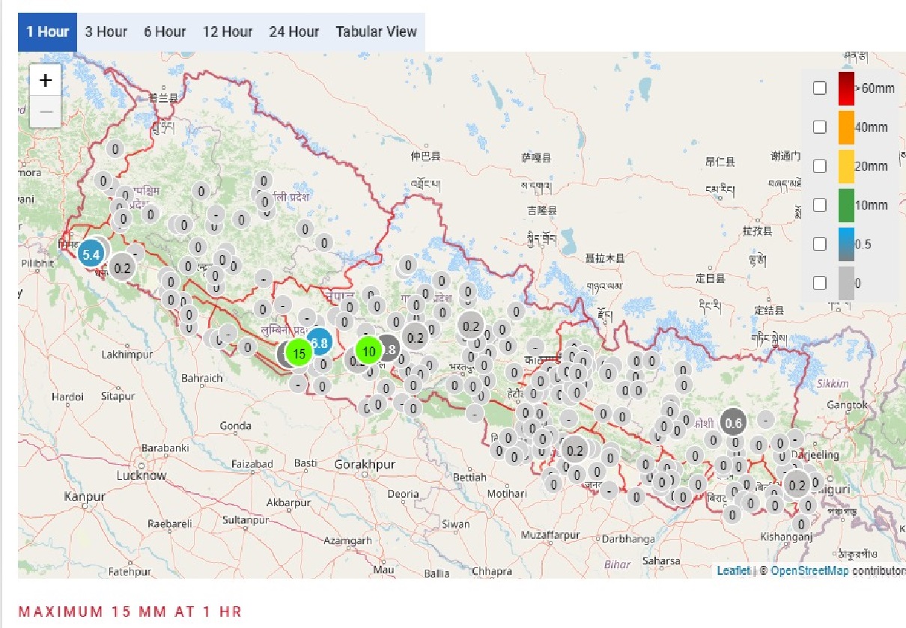Open the gray 0.6 station marker

tap(734, 423)
